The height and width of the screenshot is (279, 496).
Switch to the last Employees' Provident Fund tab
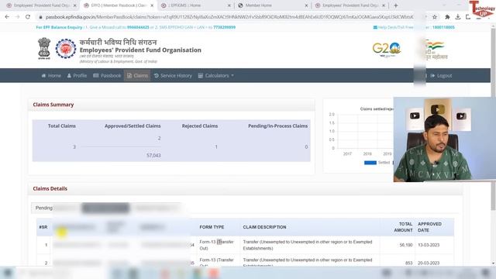pos(350,5)
